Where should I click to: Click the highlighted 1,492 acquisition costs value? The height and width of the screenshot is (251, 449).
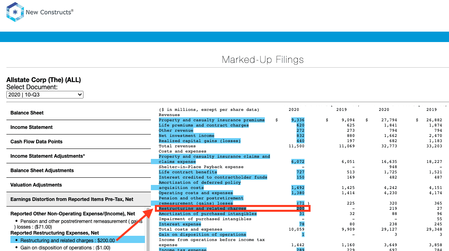[x=298, y=188]
